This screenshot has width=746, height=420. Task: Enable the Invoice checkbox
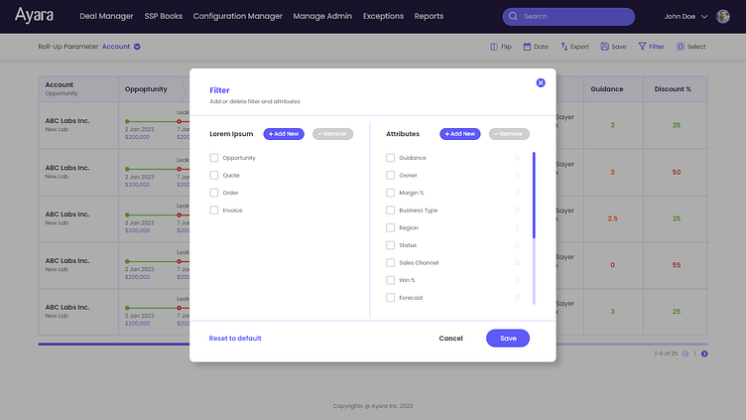pos(214,210)
